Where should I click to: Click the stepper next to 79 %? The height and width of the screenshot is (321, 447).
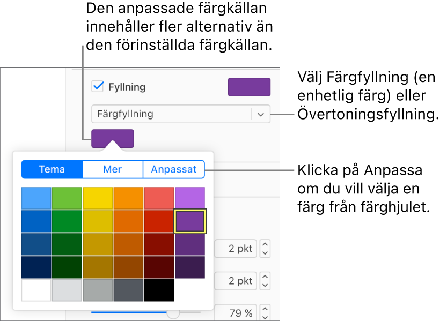point(265,312)
